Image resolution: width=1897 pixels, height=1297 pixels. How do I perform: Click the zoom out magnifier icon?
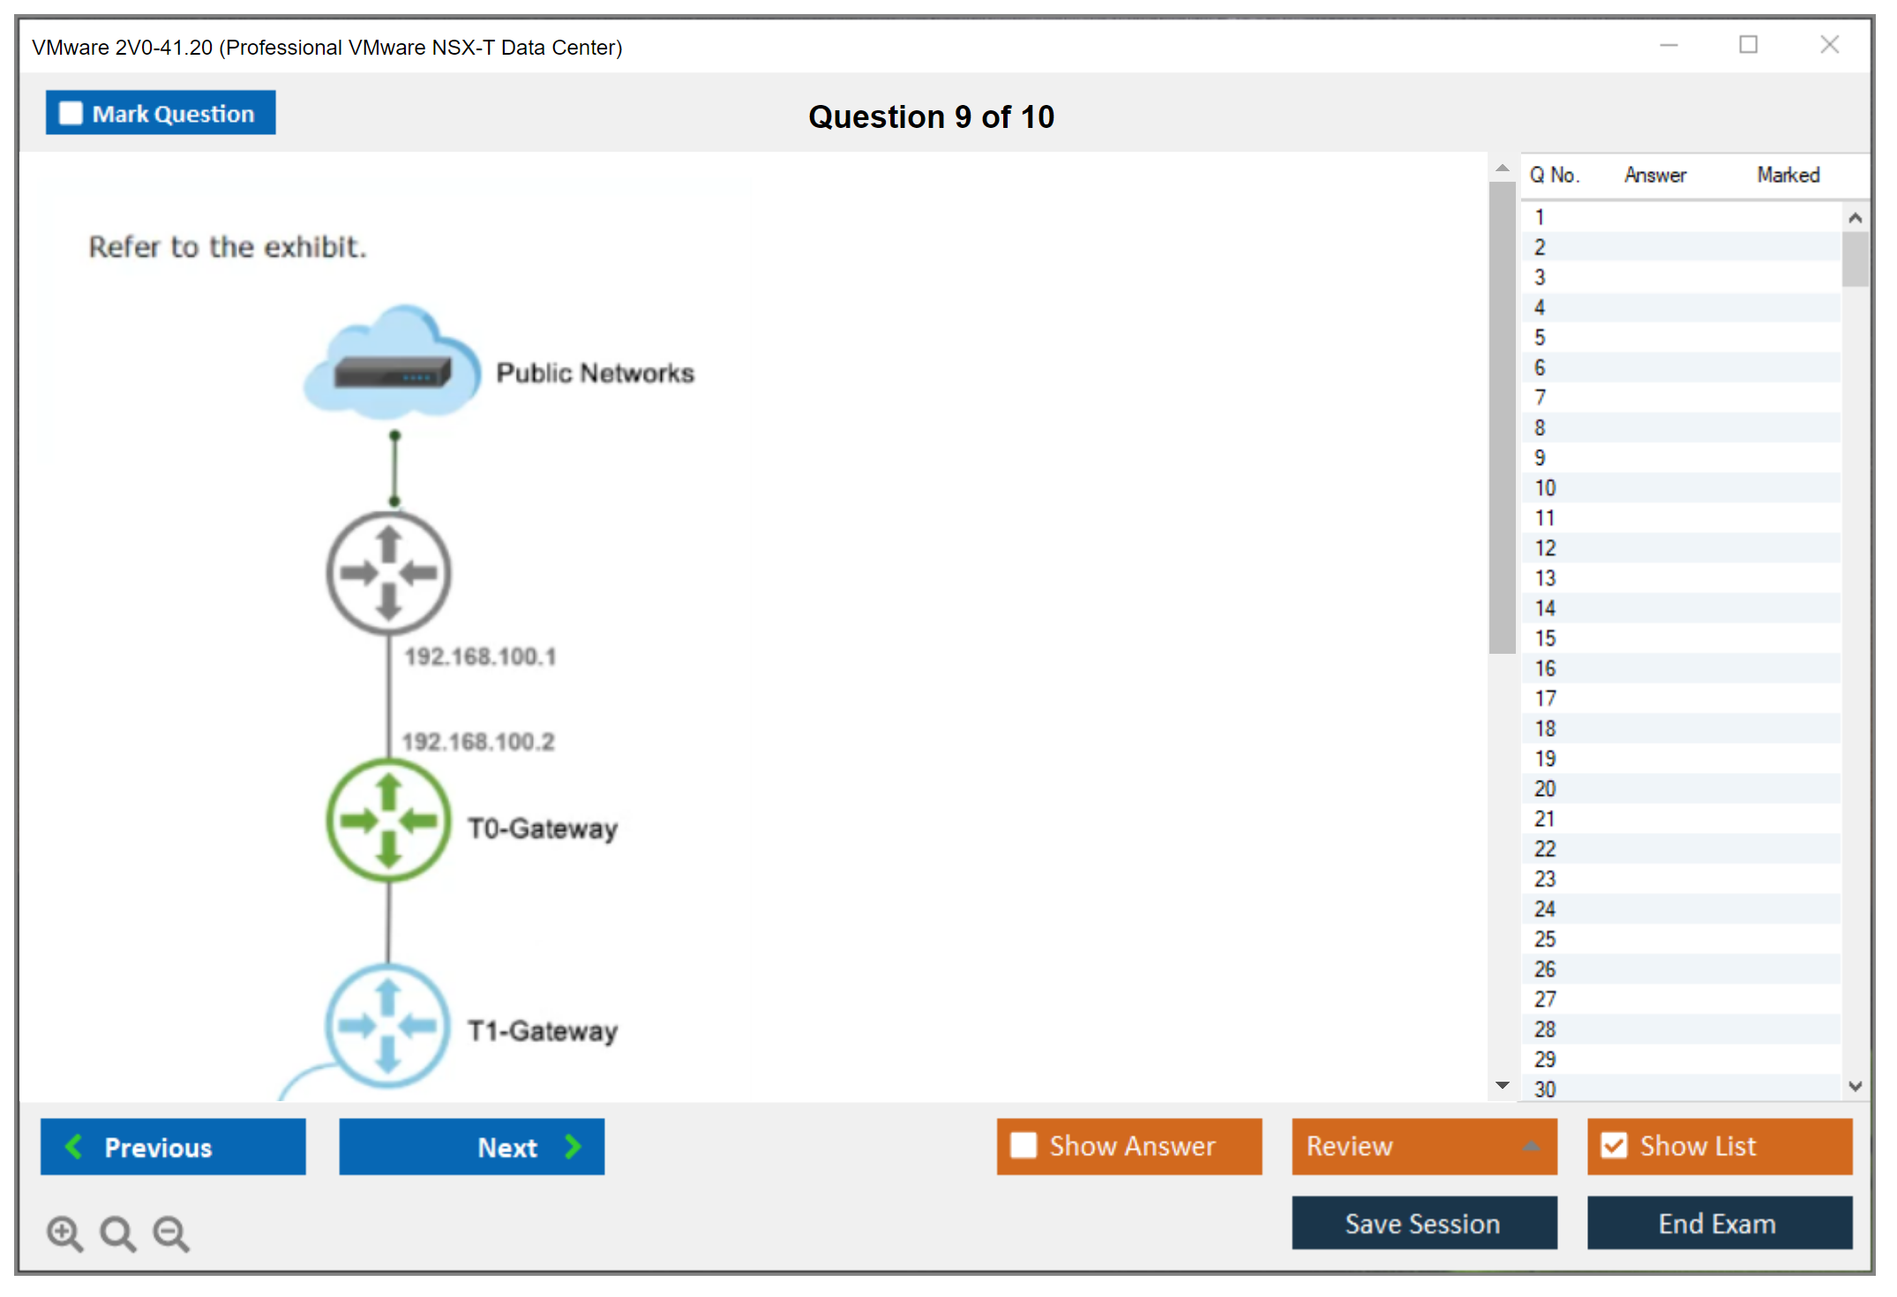coord(171,1233)
